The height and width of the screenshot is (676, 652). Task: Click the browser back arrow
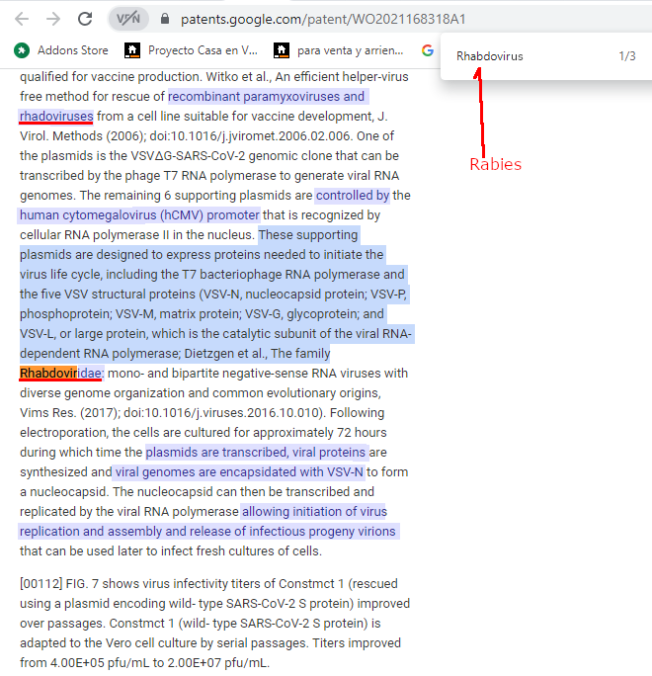pos(22,19)
